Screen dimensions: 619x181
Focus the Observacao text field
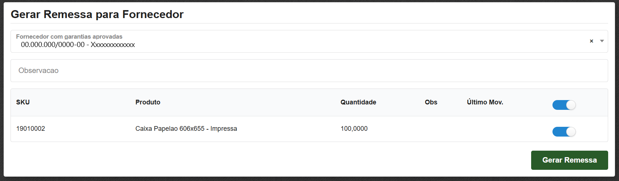(x=309, y=71)
